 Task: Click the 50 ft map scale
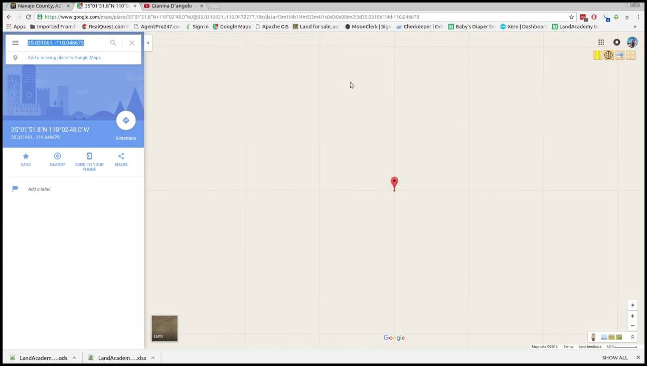tap(621, 347)
